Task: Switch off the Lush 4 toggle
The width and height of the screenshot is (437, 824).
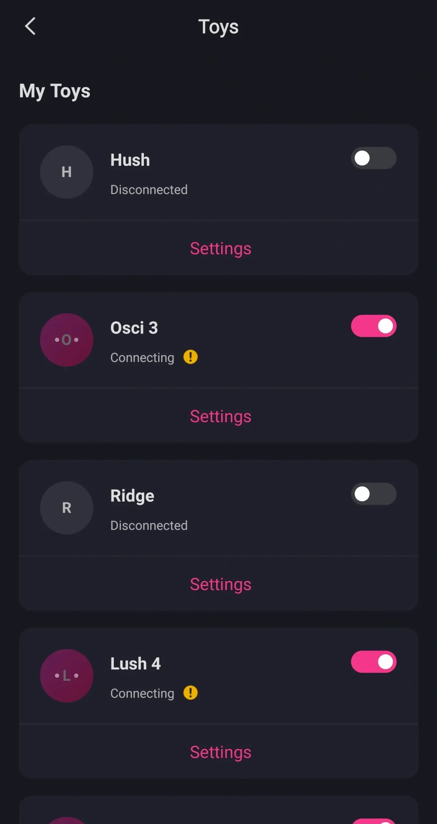Action: click(x=373, y=662)
